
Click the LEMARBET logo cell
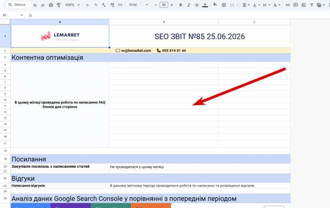[60, 36]
